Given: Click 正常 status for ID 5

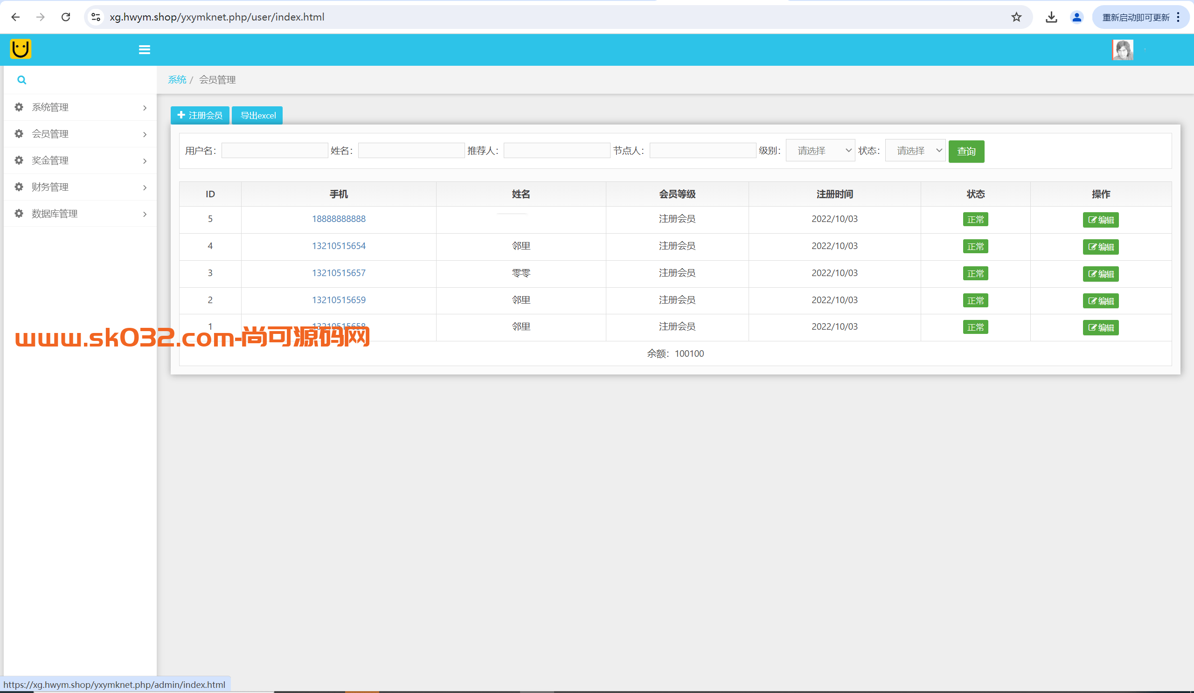Looking at the screenshot, I should pyautogui.click(x=976, y=220).
